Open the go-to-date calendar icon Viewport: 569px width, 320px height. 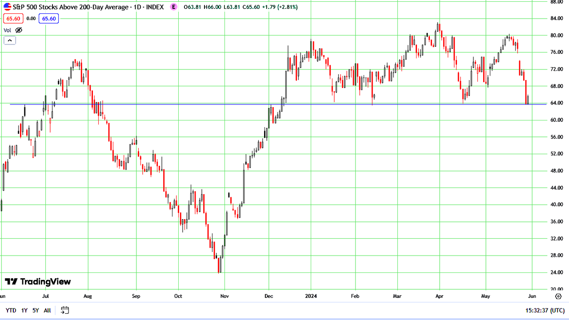tap(65, 310)
